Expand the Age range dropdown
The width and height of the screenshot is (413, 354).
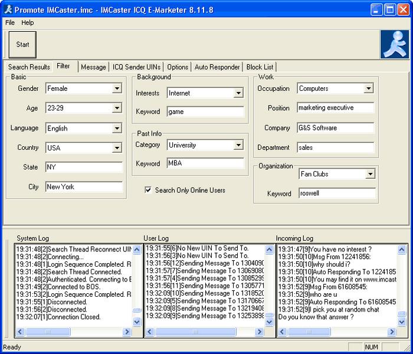[x=117, y=108]
